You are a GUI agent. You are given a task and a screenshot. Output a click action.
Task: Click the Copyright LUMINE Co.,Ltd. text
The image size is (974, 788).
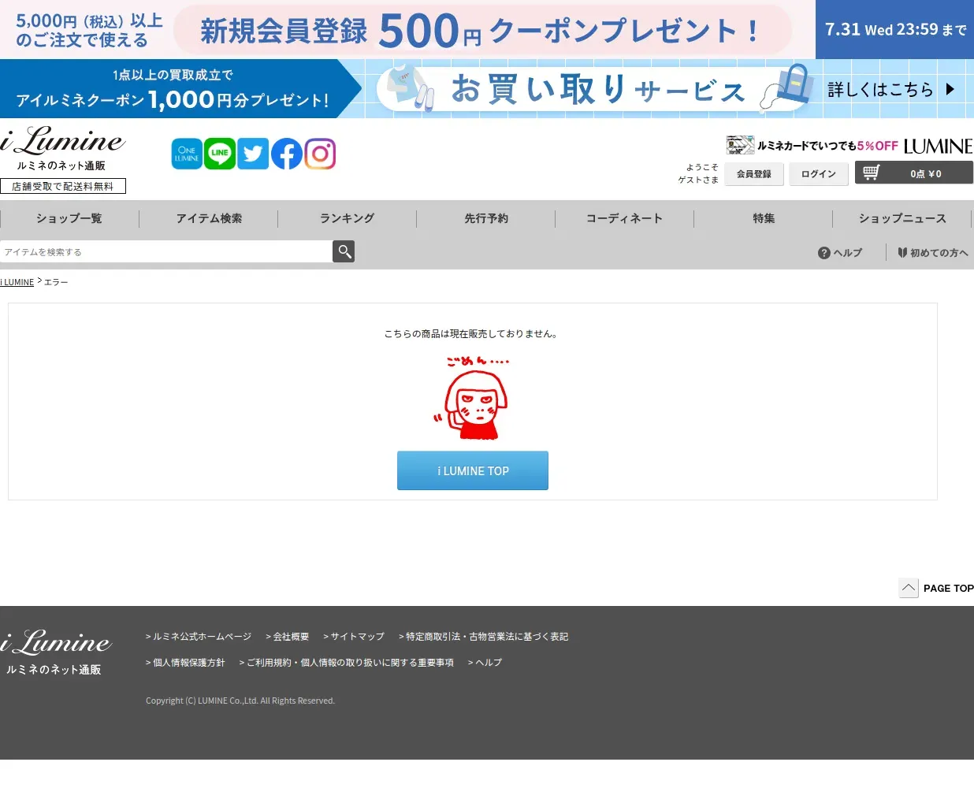click(x=240, y=701)
